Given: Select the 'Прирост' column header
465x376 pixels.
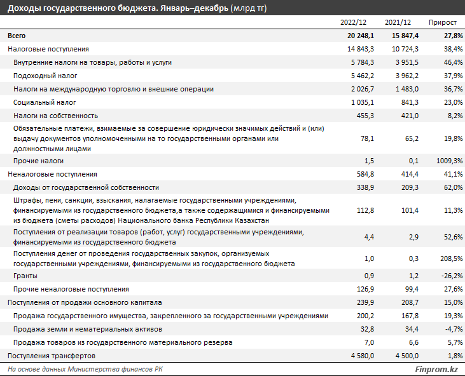Looking at the screenshot, I should point(443,22).
